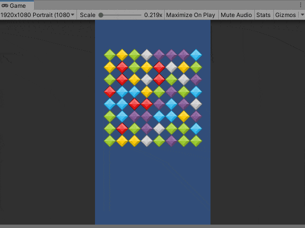The height and width of the screenshot is (228, 305).
Task: Toggle Maximize On Play
Action: pos(191,15)
